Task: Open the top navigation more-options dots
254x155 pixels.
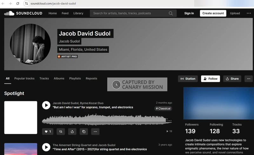Action: (x=249, y=13)
